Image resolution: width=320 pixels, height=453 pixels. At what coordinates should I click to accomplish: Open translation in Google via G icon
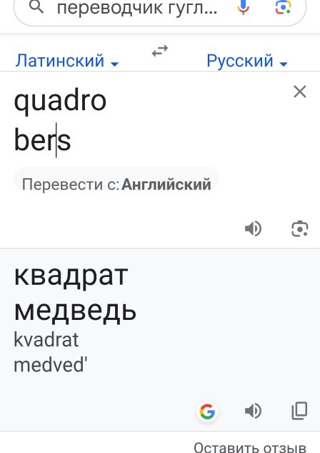[x=207, y=411]
